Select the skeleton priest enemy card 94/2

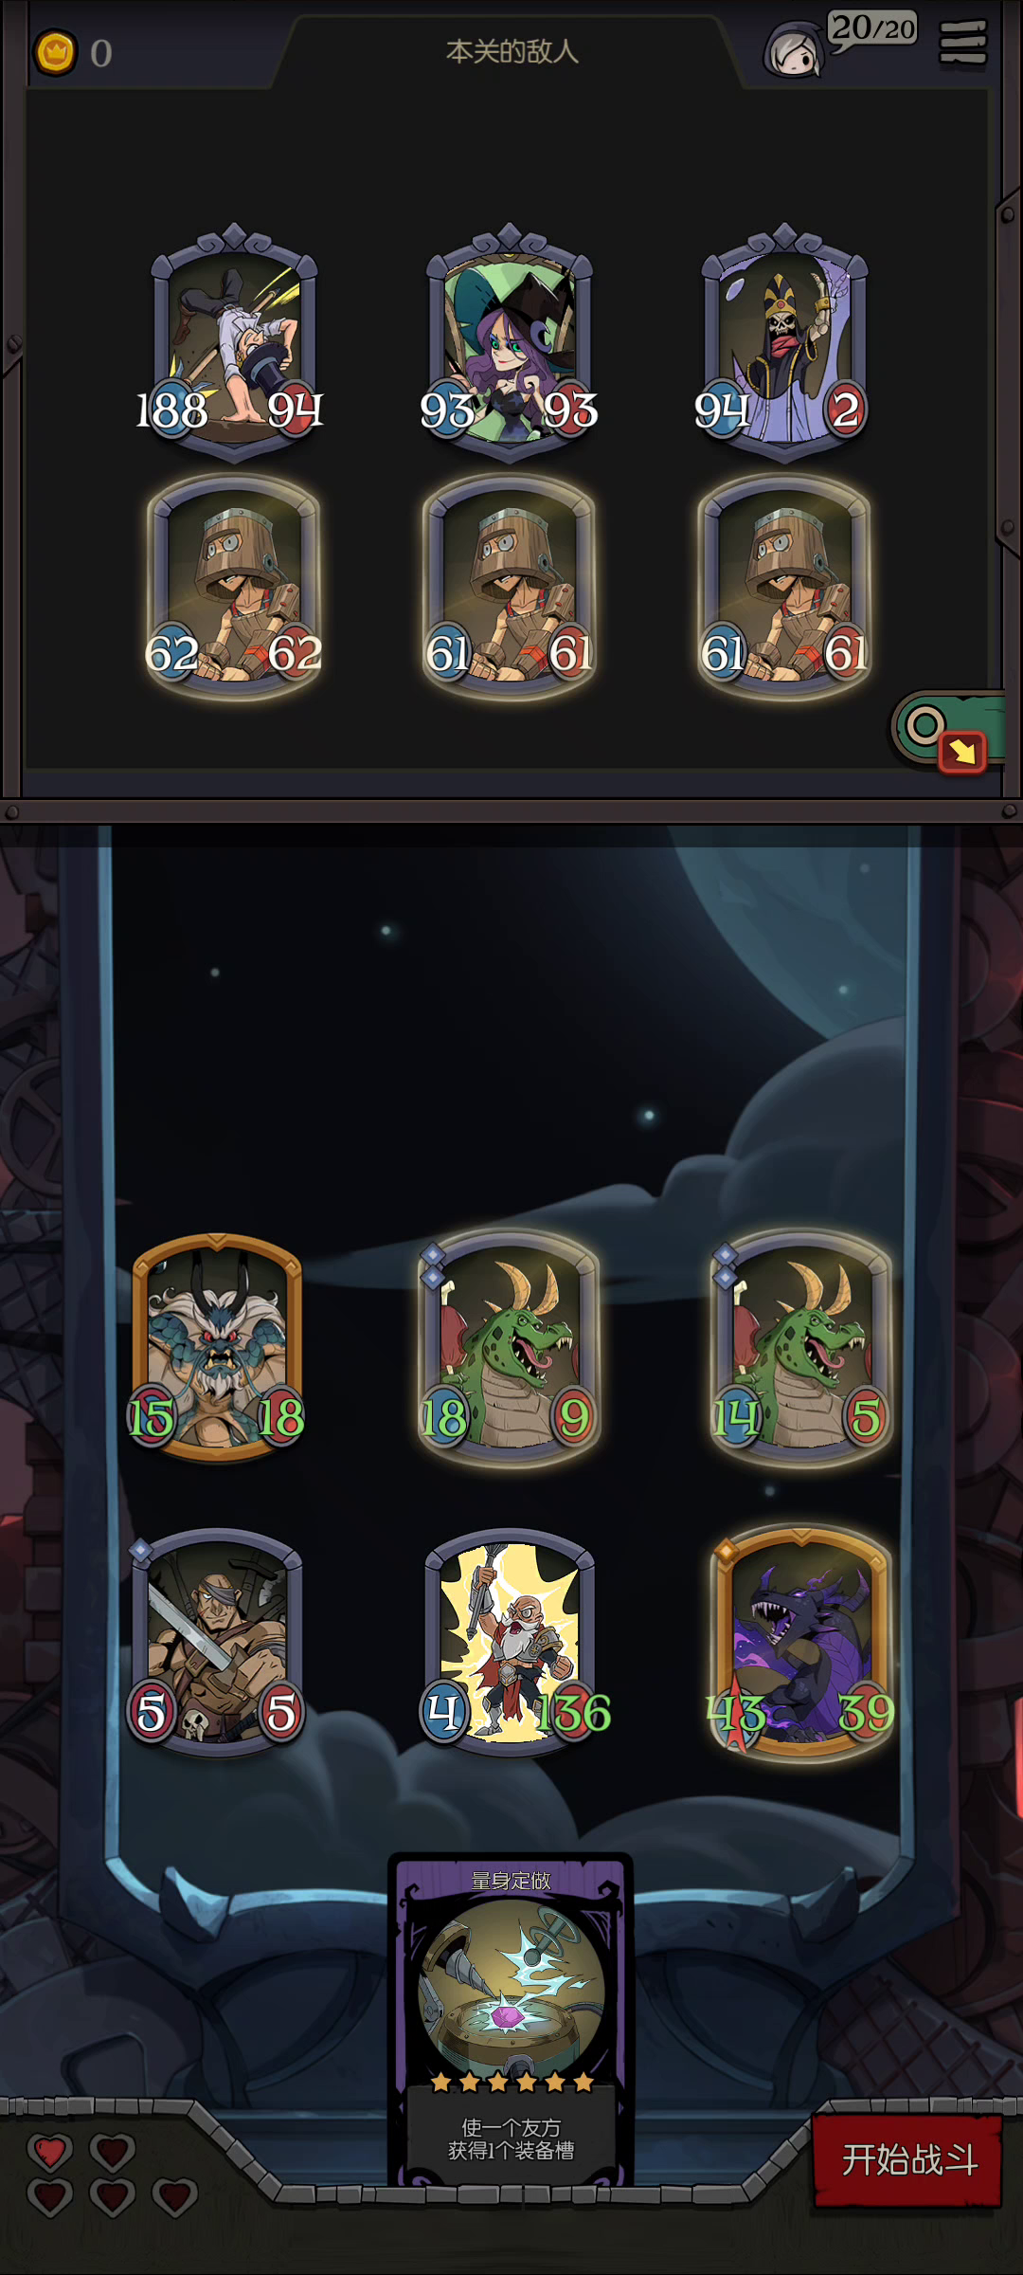[784, 343]
